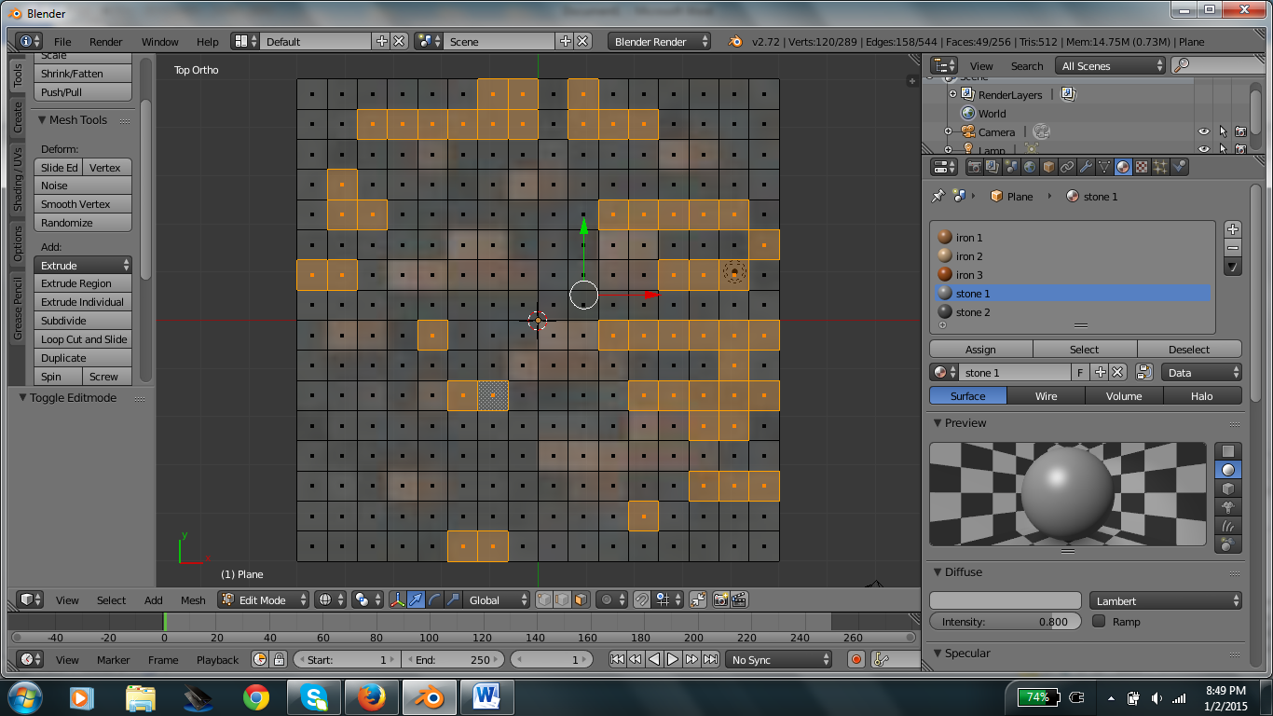Select the Wire material type
The height and width of the screenshot is (716, 1273).
(x=1046, y=395)
